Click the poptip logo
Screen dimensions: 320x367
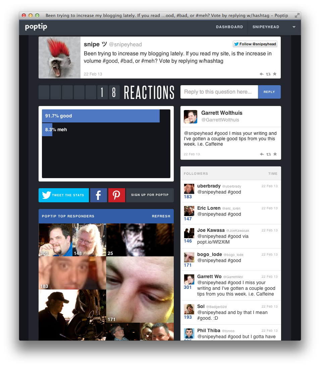click(36, 27)
